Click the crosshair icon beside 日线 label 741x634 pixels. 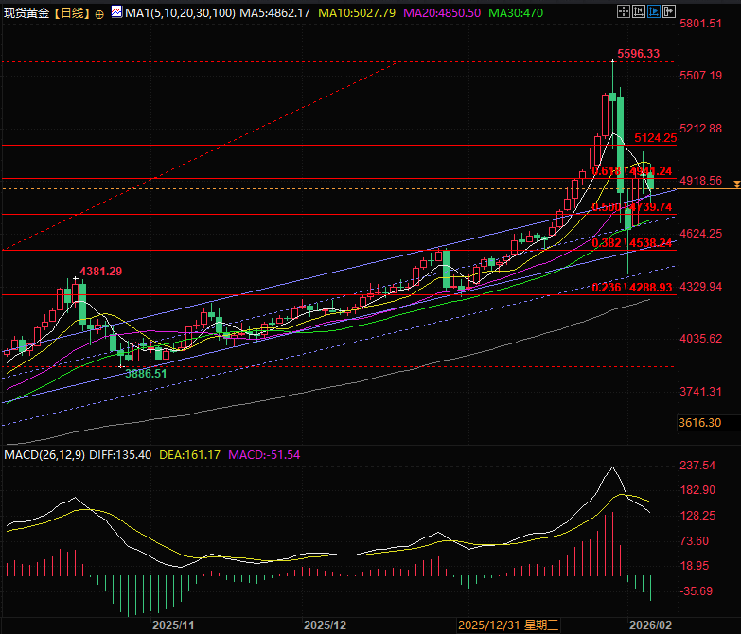[100, 14]
